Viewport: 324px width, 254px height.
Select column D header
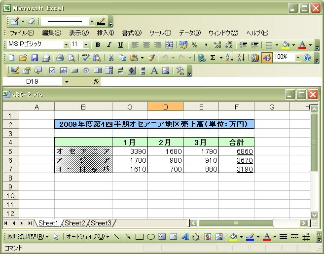coord(165,107)
